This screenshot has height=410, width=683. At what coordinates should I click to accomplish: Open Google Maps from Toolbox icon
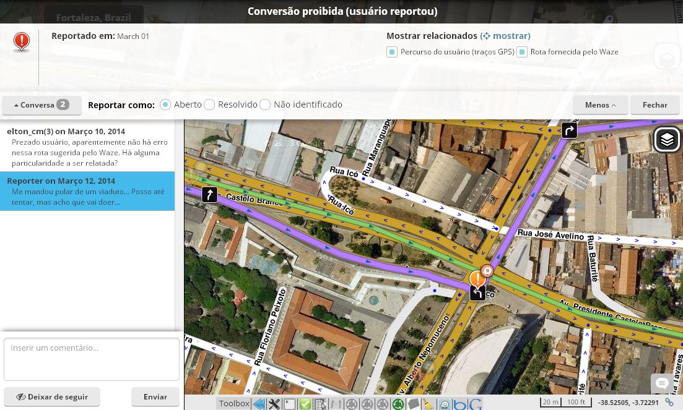475,404
